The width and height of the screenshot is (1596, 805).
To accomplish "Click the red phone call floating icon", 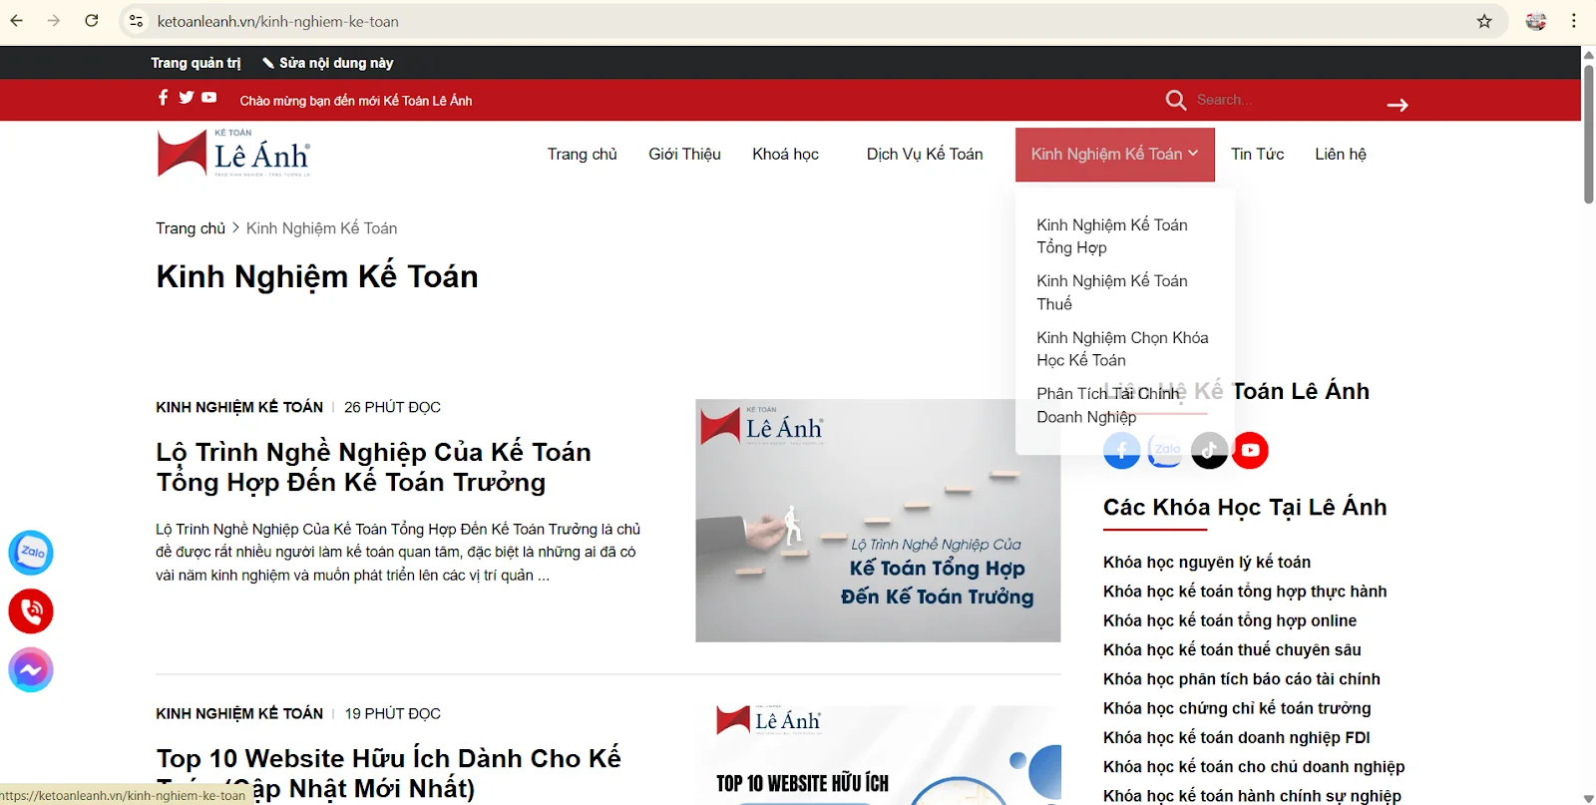I will [31, 611].
